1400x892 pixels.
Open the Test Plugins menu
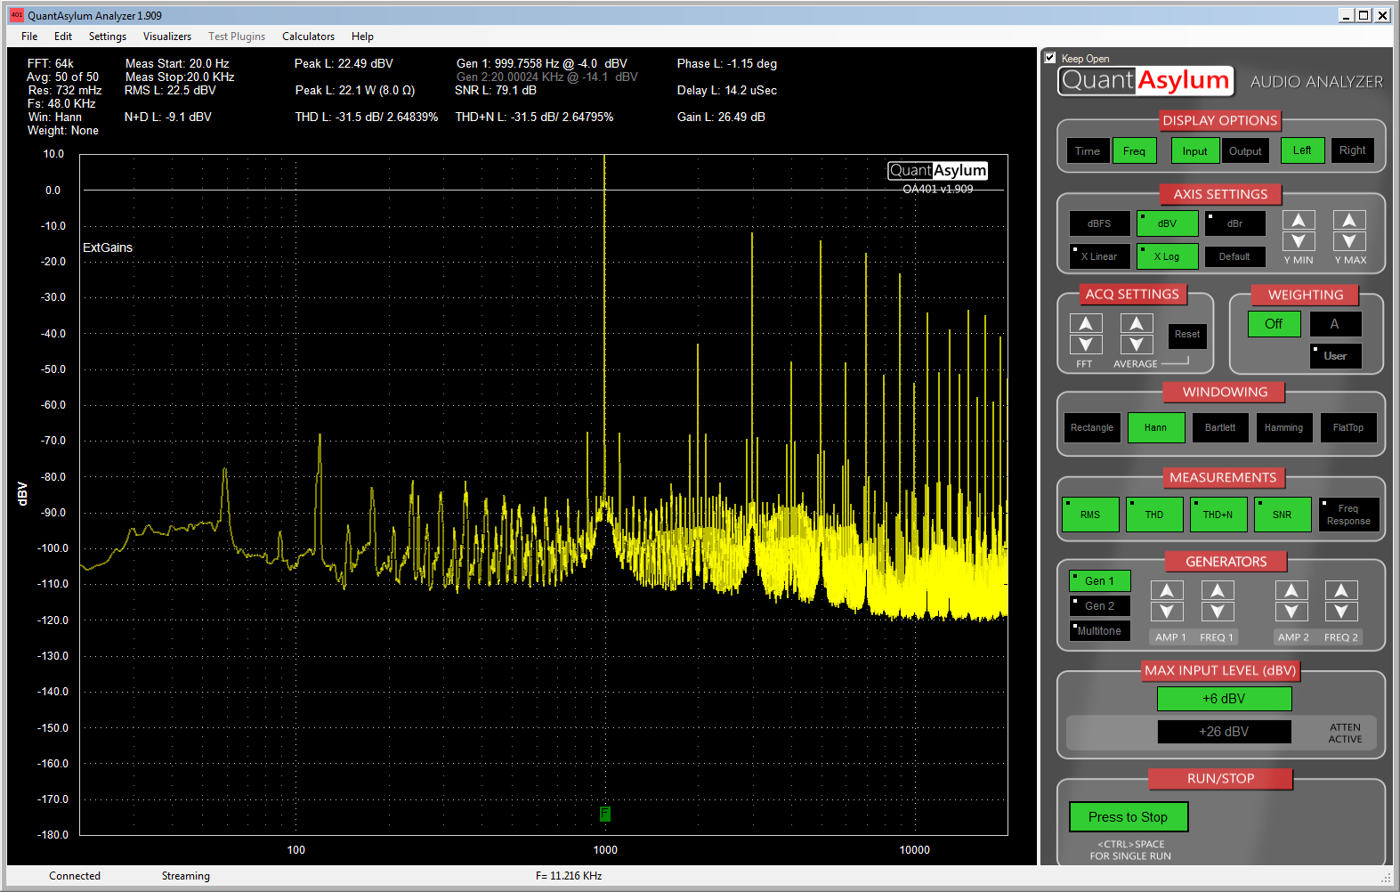pyautogui.click(x=237, y=36)
